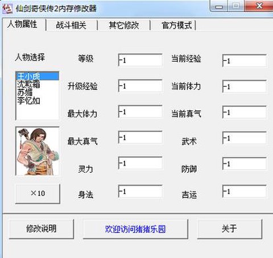This screenshot has height=258, width=273.
Task: Click the 等级 input field
Action: [140, 60]
